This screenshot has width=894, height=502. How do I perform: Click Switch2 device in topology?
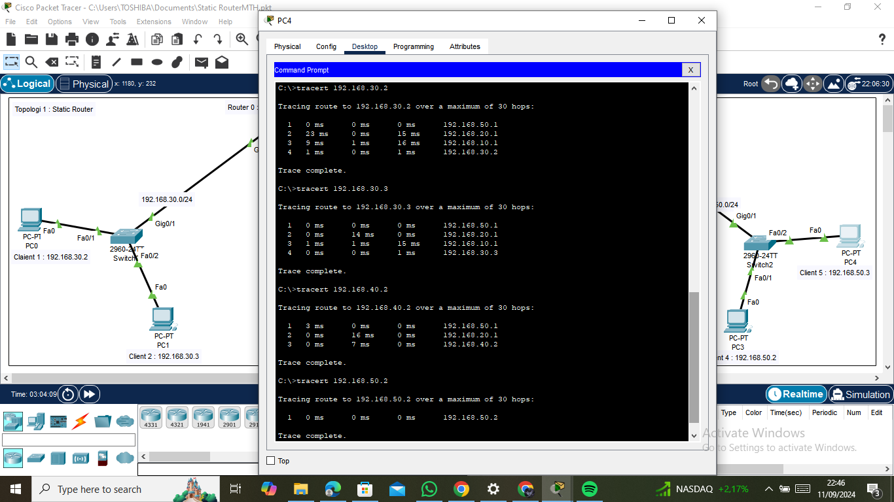[760, 243]
